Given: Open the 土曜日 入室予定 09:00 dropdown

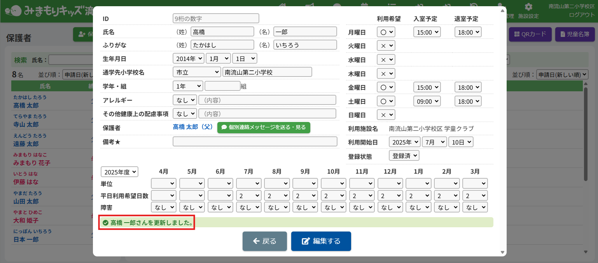Looking at the screenshot, I should pos(427,101).
